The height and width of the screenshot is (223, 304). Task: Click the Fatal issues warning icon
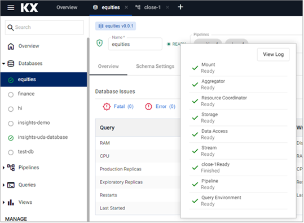pos(107,107)
